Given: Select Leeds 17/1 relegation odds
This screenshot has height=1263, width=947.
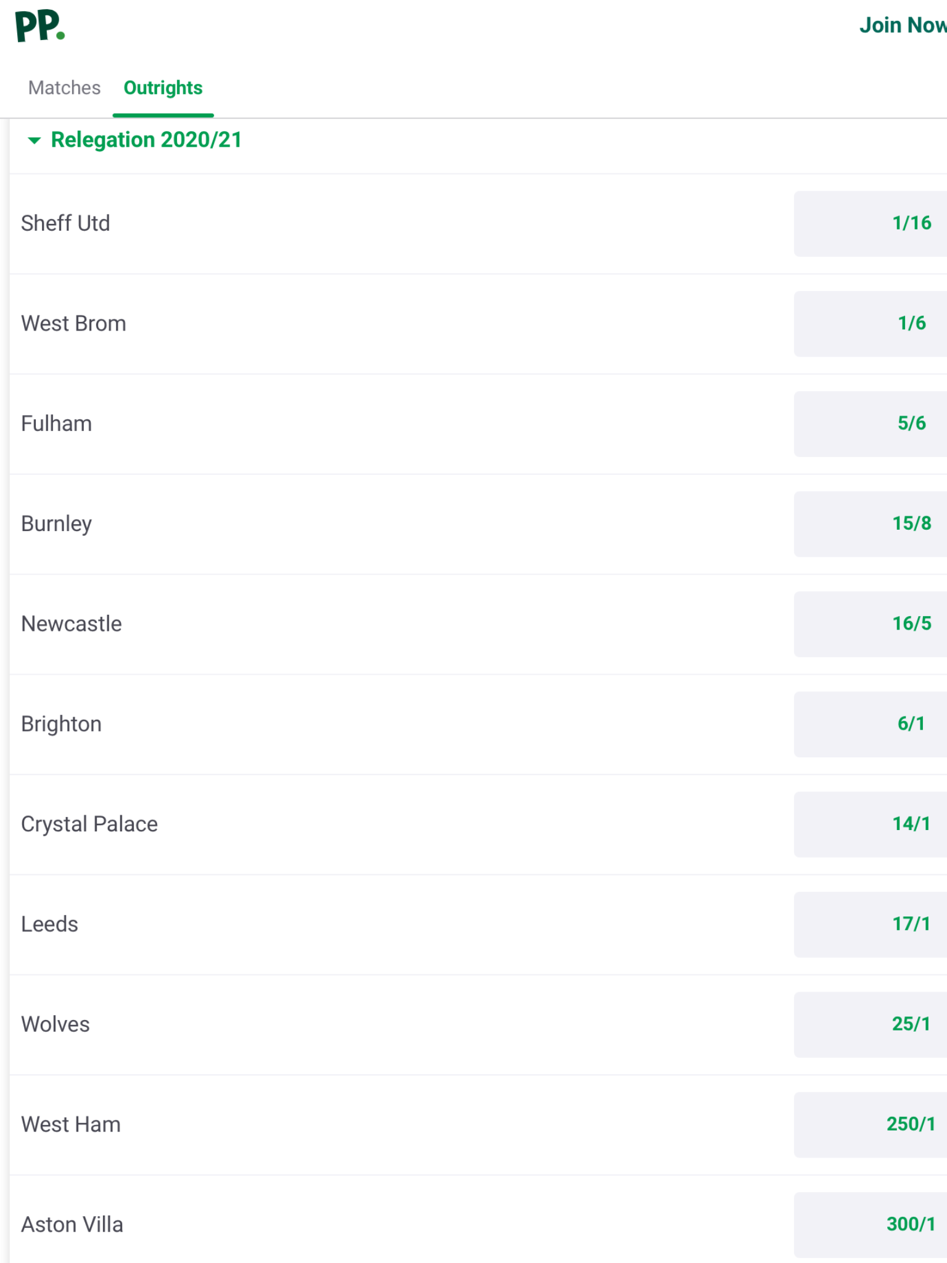Looking at the screenshot, I should point(871,924).
